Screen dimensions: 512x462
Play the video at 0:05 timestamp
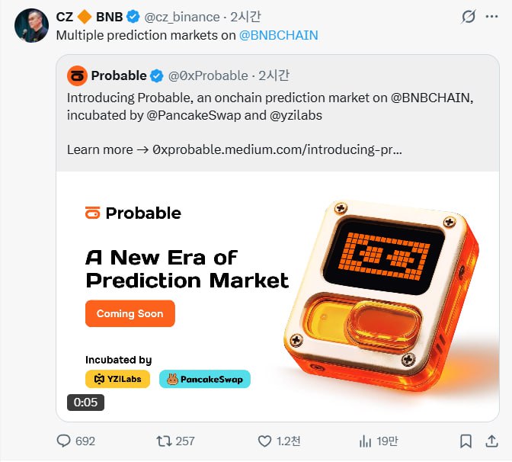(85, 402)
